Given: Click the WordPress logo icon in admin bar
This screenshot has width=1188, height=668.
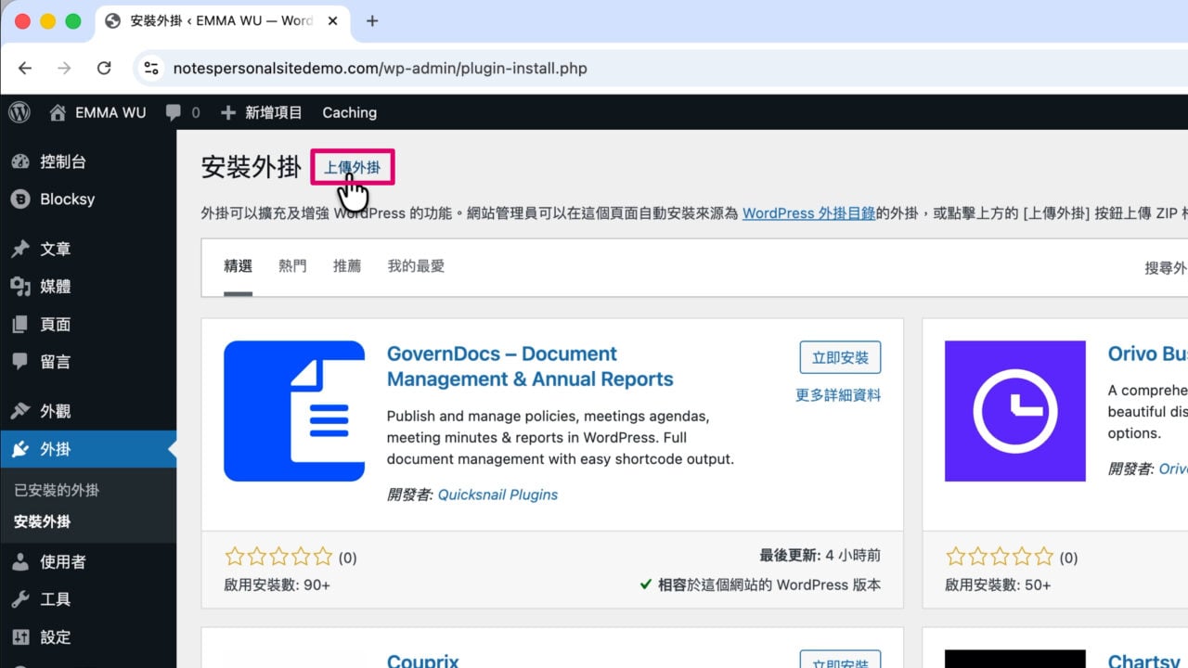Looking at the screenshot, I should 19,112.
